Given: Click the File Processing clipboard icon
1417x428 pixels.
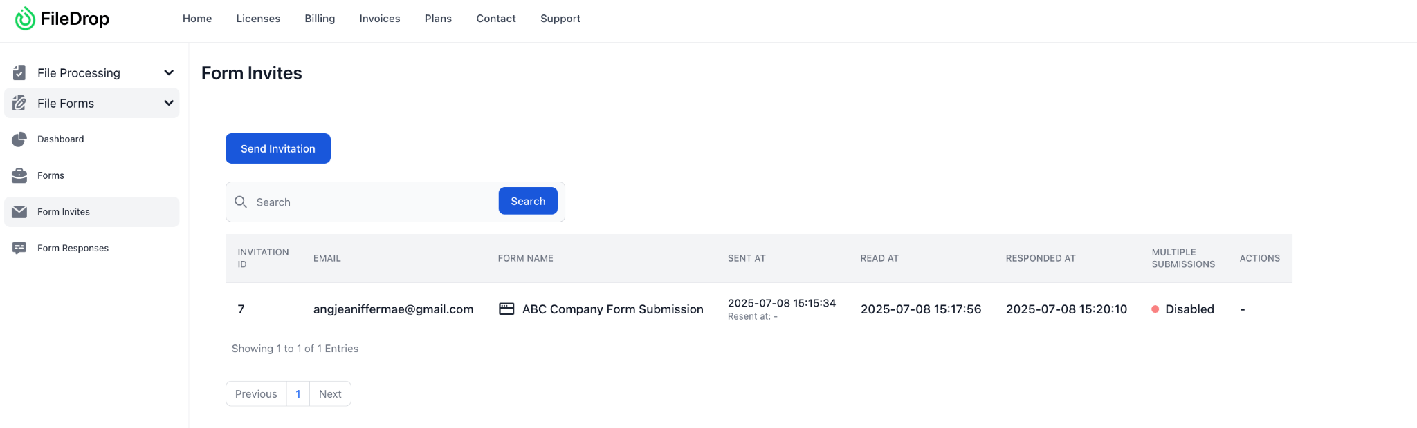Looking at the screenshot, I should point(19,72).
